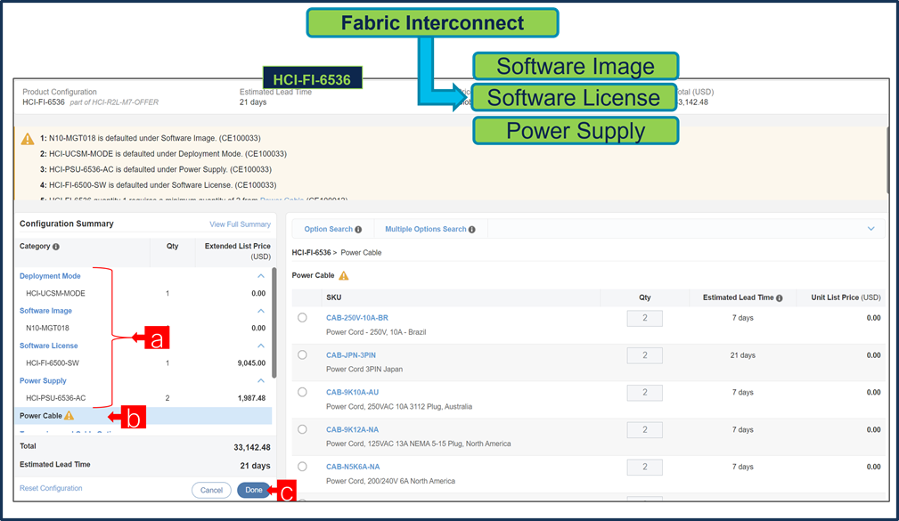Click warning triangle in the yellow alert banner
This screenshot has width=899, height=521.
pyautogui.click(x=28, y=139)
